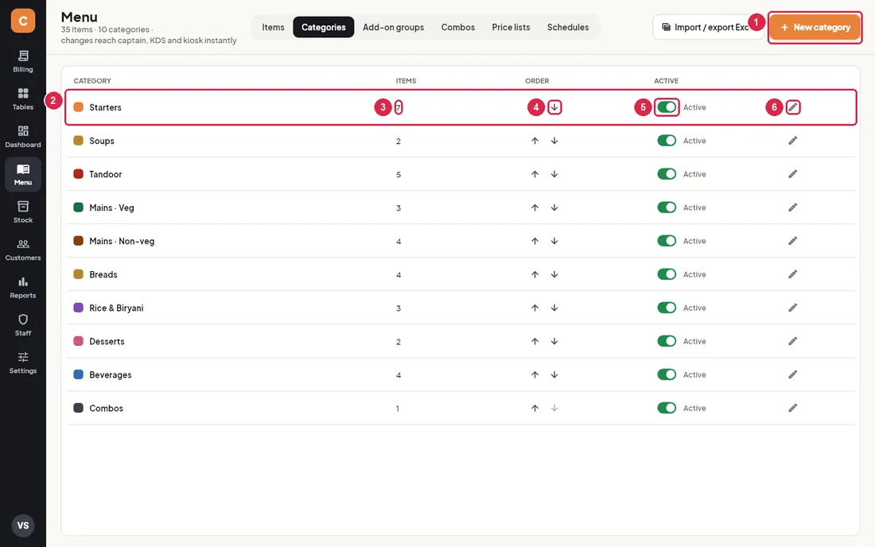Disable the Tandoor category toggle
The width and height of the screenshot is (875, 547).
[x=667, y=174]
